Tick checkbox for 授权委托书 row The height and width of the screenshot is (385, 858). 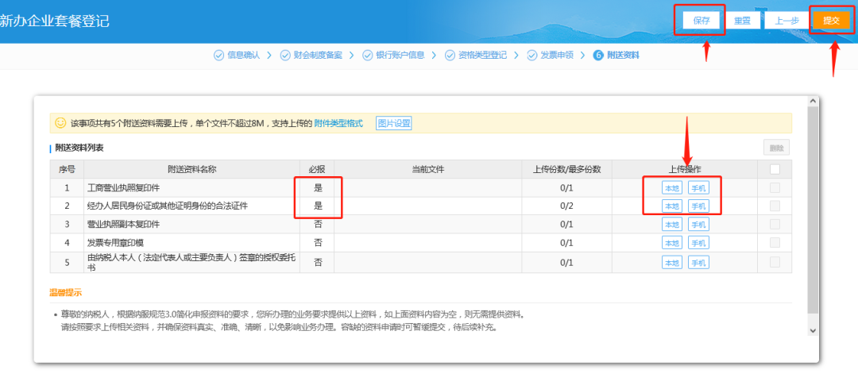775,263
